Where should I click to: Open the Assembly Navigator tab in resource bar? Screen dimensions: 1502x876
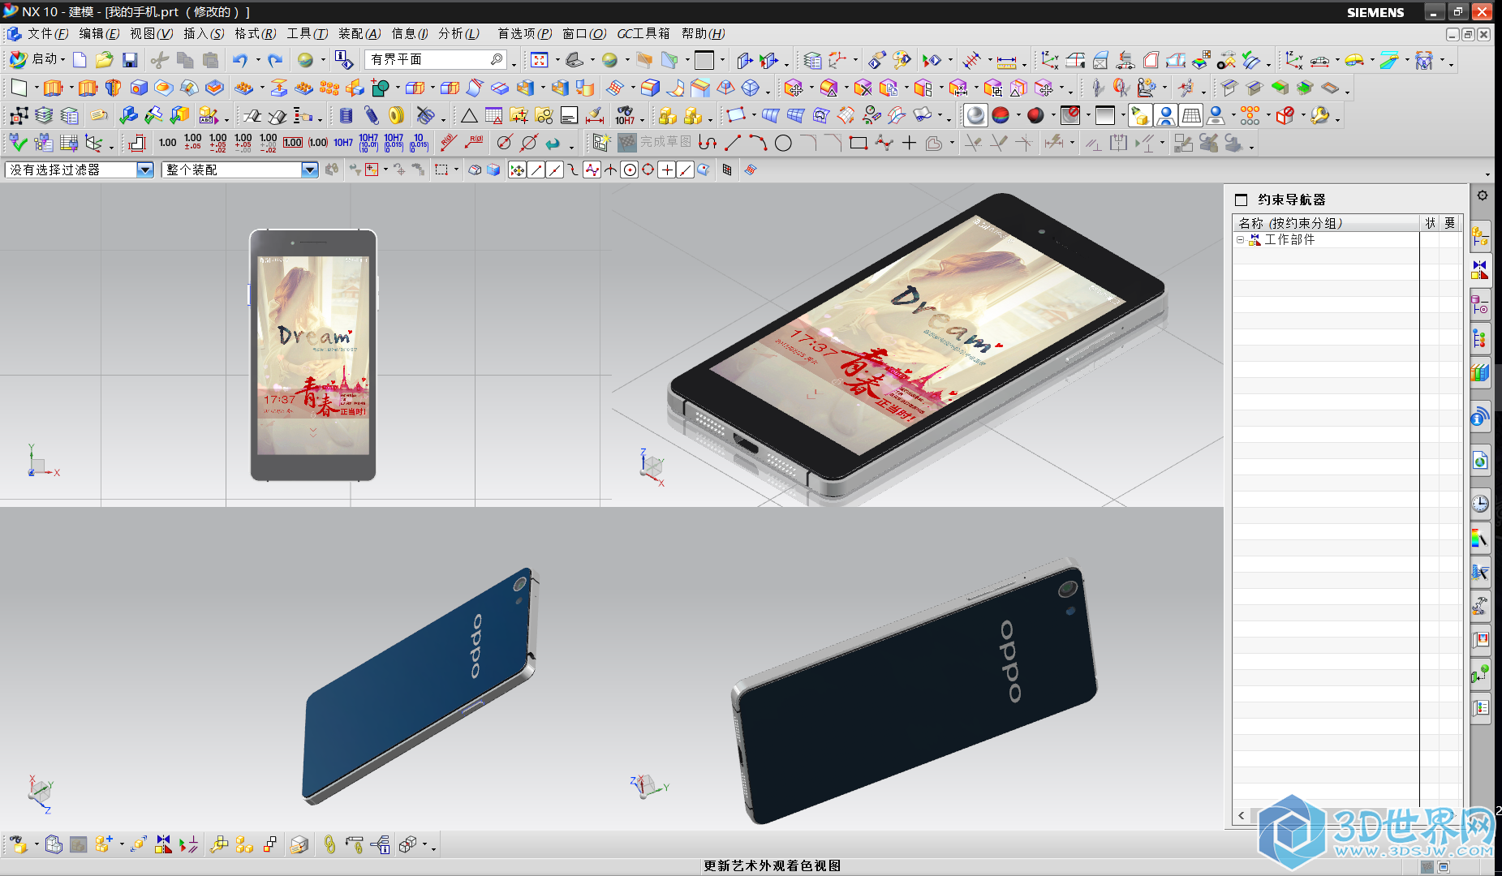(x=1480, y=237)
